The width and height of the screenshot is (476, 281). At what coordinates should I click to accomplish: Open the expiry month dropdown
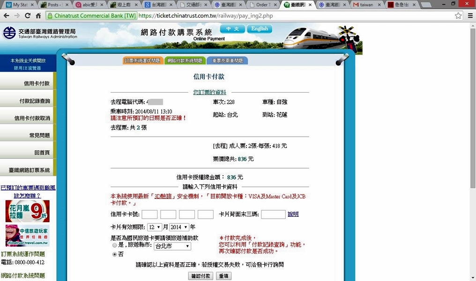(x=154, y=227)
